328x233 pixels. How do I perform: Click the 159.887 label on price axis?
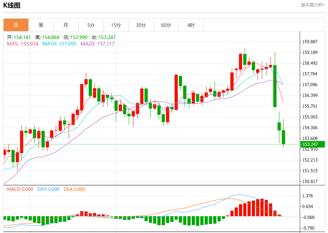(x=310, y=42)
